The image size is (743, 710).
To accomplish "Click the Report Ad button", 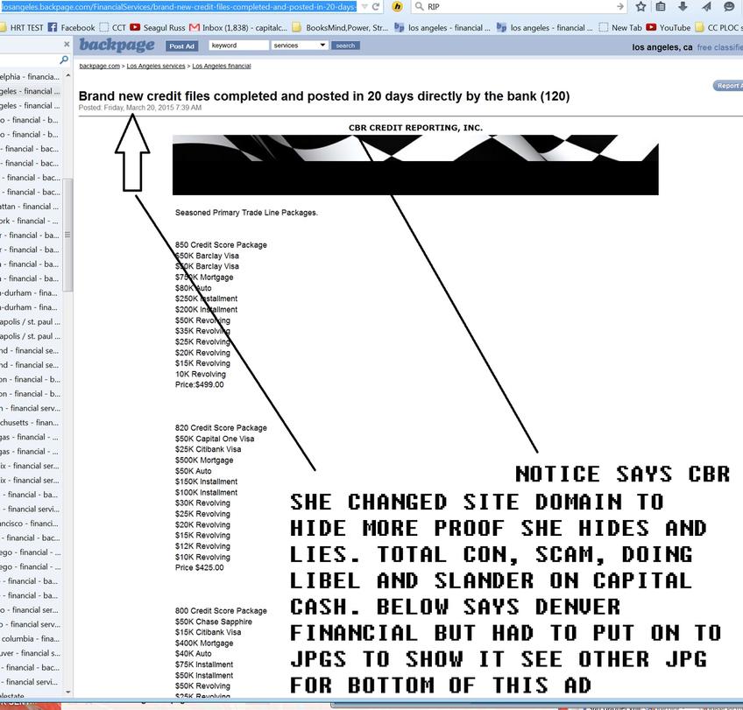I will point(728,86).
